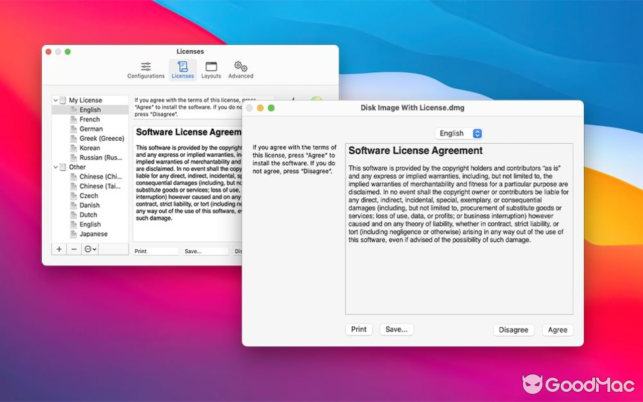Select Greek (Greece) in the language list
This screenshot has width=643, height=402.
(x=101, y=138)
